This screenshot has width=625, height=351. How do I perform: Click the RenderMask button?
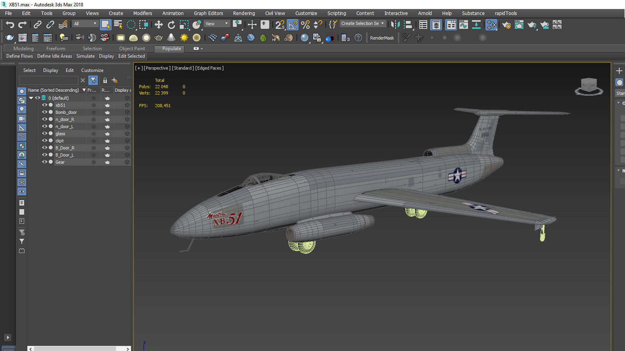(x=382, y=38)
